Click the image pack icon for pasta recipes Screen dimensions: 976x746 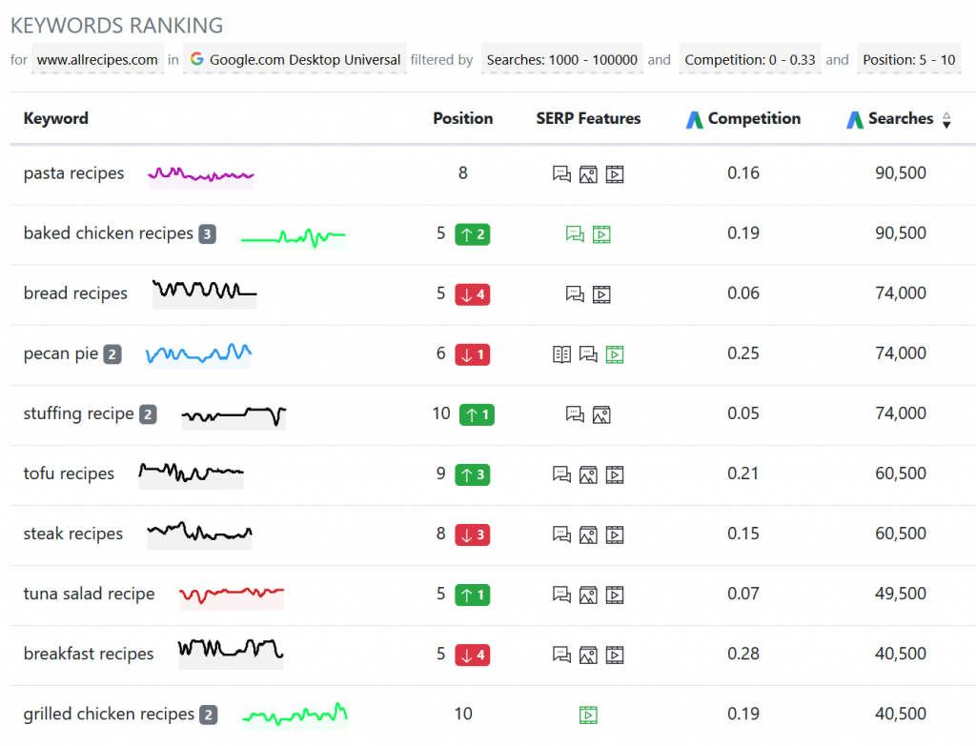(588, 174)
